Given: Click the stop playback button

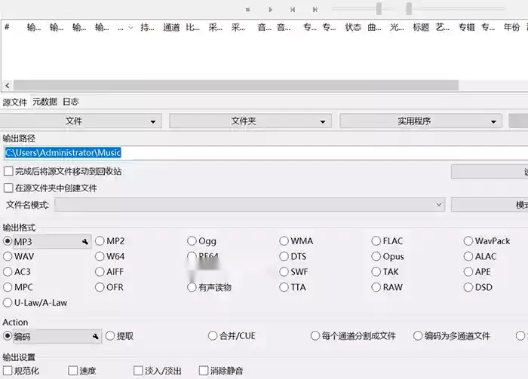Looking at the screenshot, I should (x=247, y=9).
